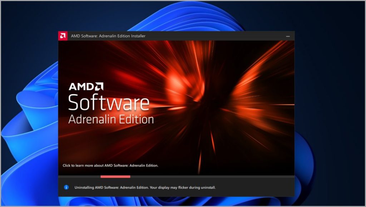Viewport: 366px width, 207px height.
Task: Open the learn more about AMD Software link
Action: point(110,166)
